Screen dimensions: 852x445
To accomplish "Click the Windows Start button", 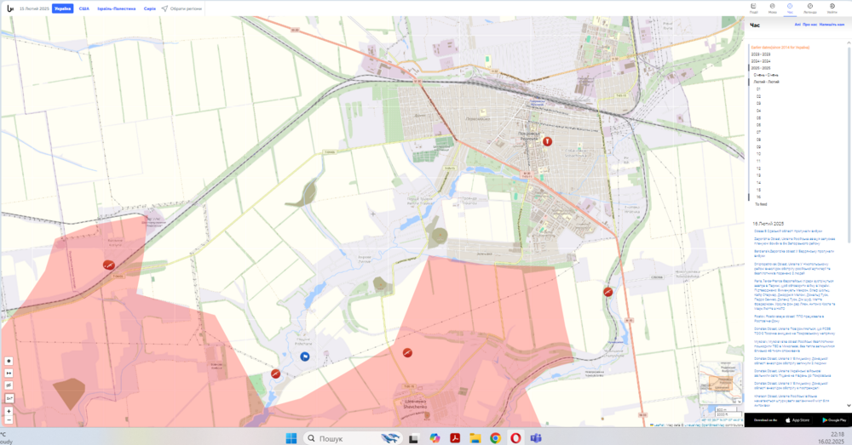I will [x=289, y=437].
